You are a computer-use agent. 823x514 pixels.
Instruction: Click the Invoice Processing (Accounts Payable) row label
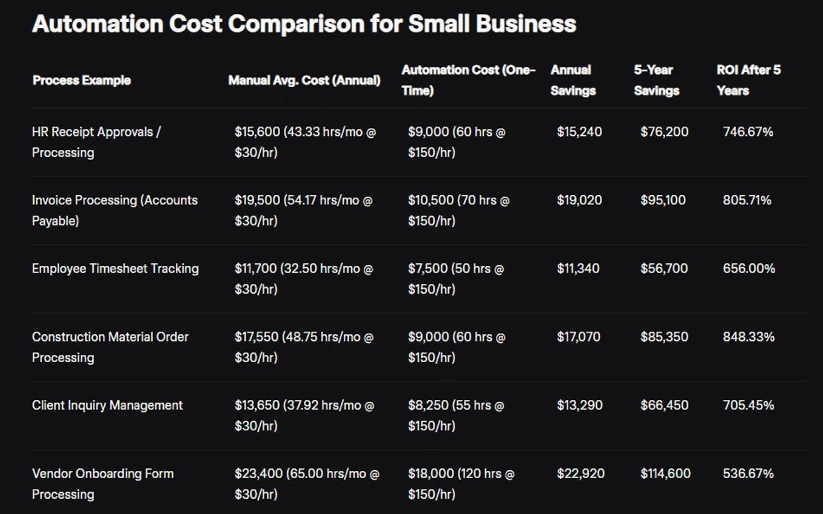pyautogui.click(x=115, y=210)
